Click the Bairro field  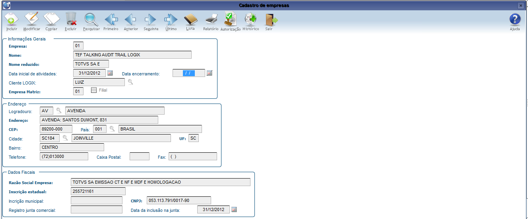72,147
